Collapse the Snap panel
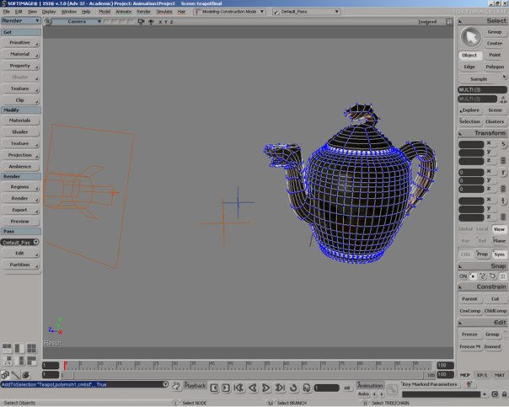 click(x=460, y=266)
